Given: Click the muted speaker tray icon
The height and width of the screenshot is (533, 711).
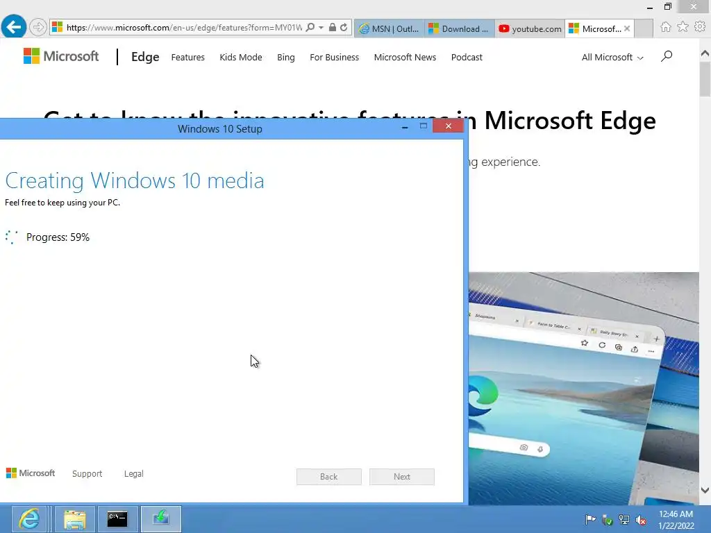Looking at the screenshot, I should tap(641, 520).
